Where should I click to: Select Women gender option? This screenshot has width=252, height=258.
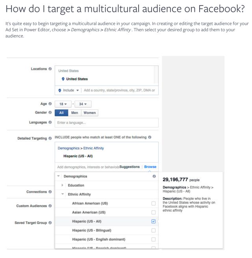(90, 113)
